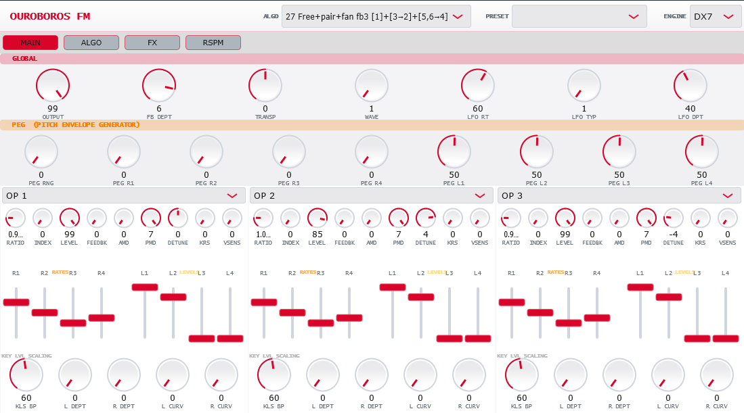This screenshot has width=744, height=413.
Task: Open the ENGINE DX7 dropdown
Action: (715, 16)
